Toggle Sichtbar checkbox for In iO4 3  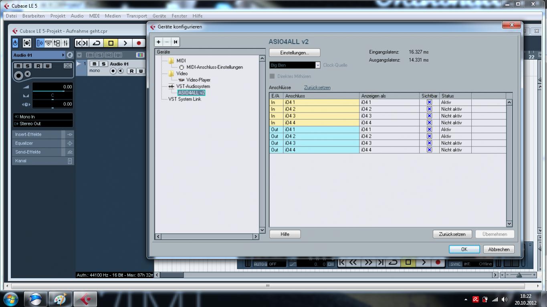click(x=429, y=116)
